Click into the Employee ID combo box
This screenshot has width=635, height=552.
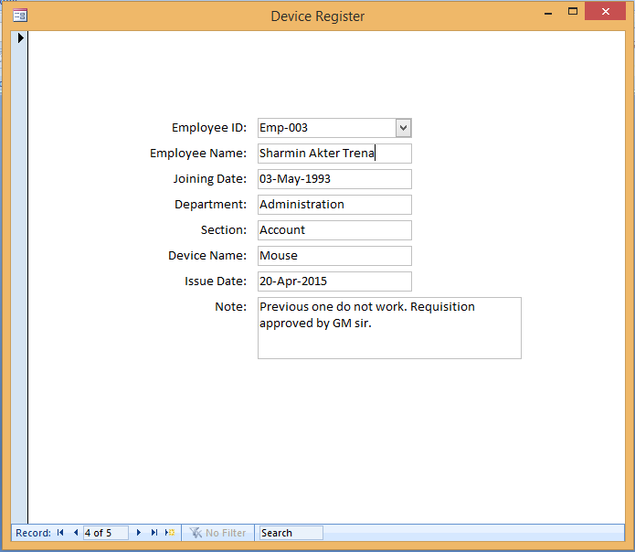(x=326, y=128)
